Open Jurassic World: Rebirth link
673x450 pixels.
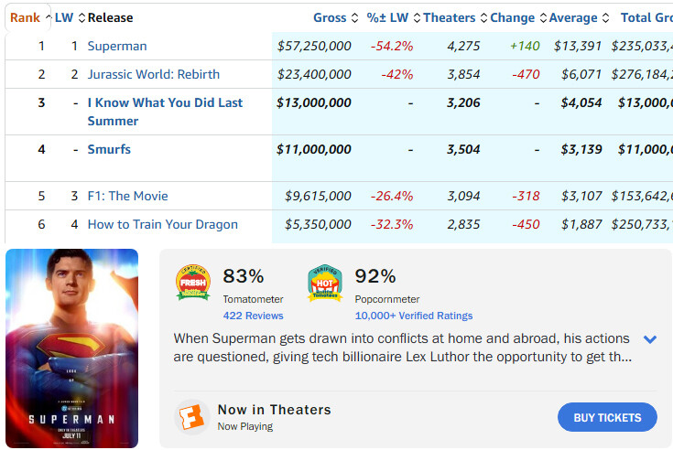coord(154,75)
